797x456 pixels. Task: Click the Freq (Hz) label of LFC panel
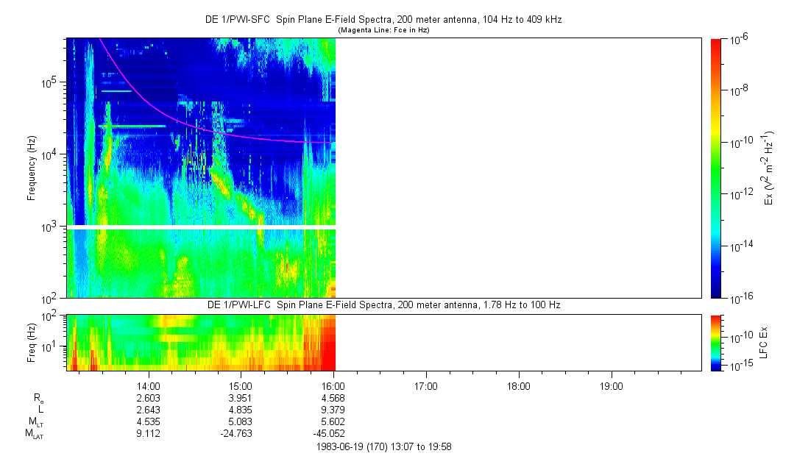pos(31,342)
